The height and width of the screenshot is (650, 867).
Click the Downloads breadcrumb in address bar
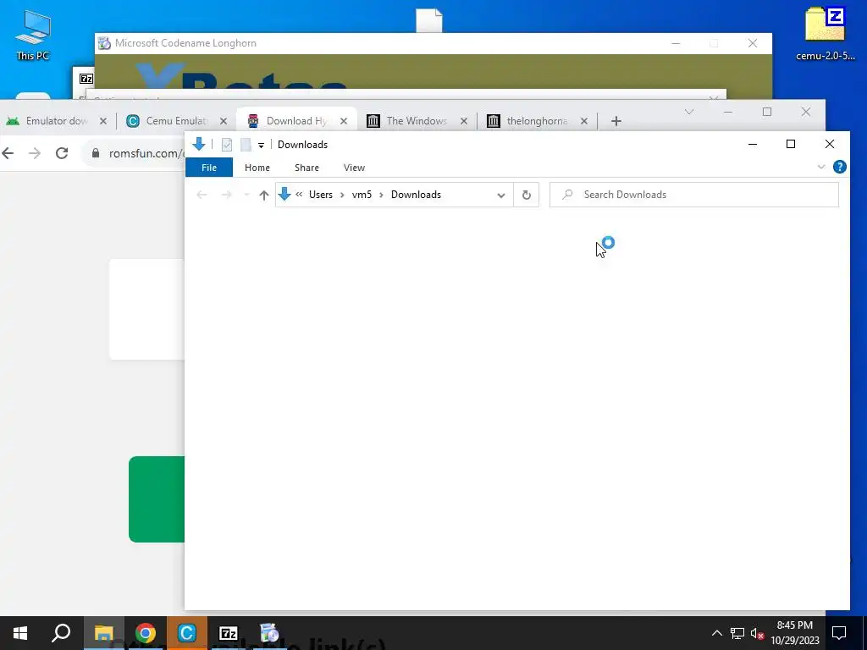click(x=416, y=195)
